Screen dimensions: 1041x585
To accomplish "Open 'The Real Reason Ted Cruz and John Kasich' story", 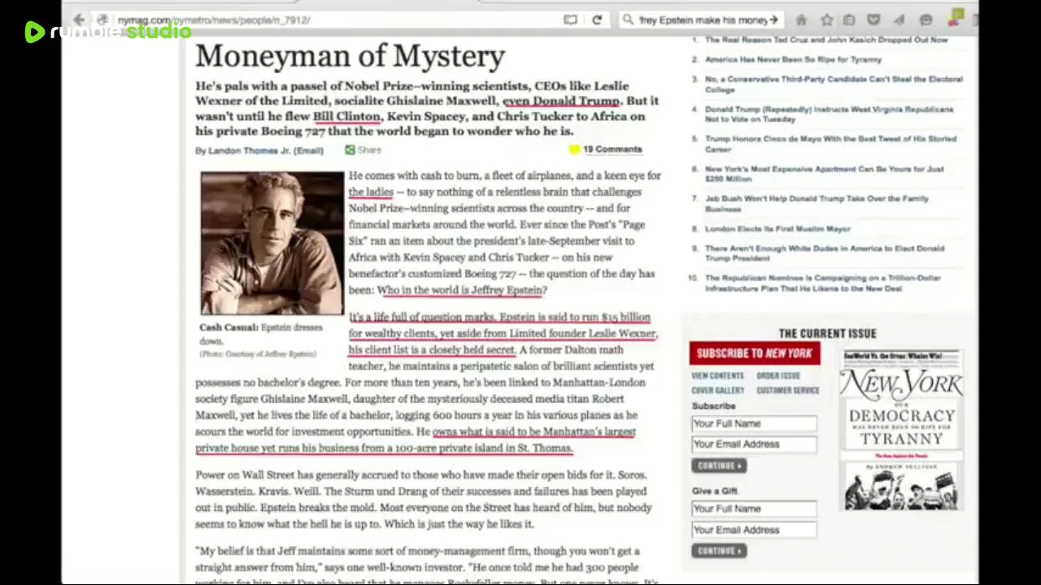I will (825, 40).
